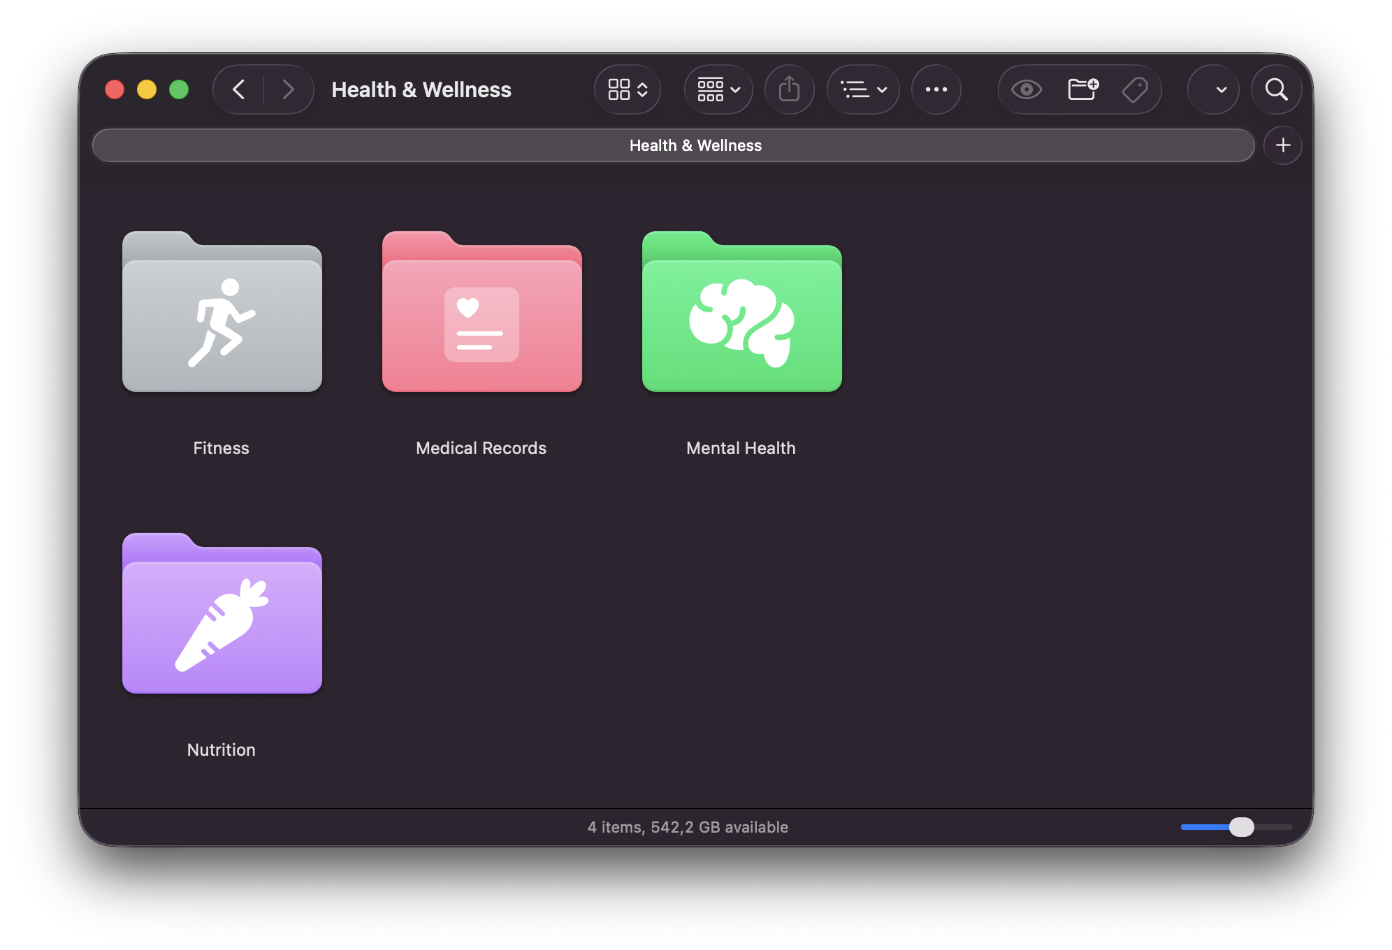Adjust the icon size slider
Viewport: 1392px width, 950px height.
1242,827
